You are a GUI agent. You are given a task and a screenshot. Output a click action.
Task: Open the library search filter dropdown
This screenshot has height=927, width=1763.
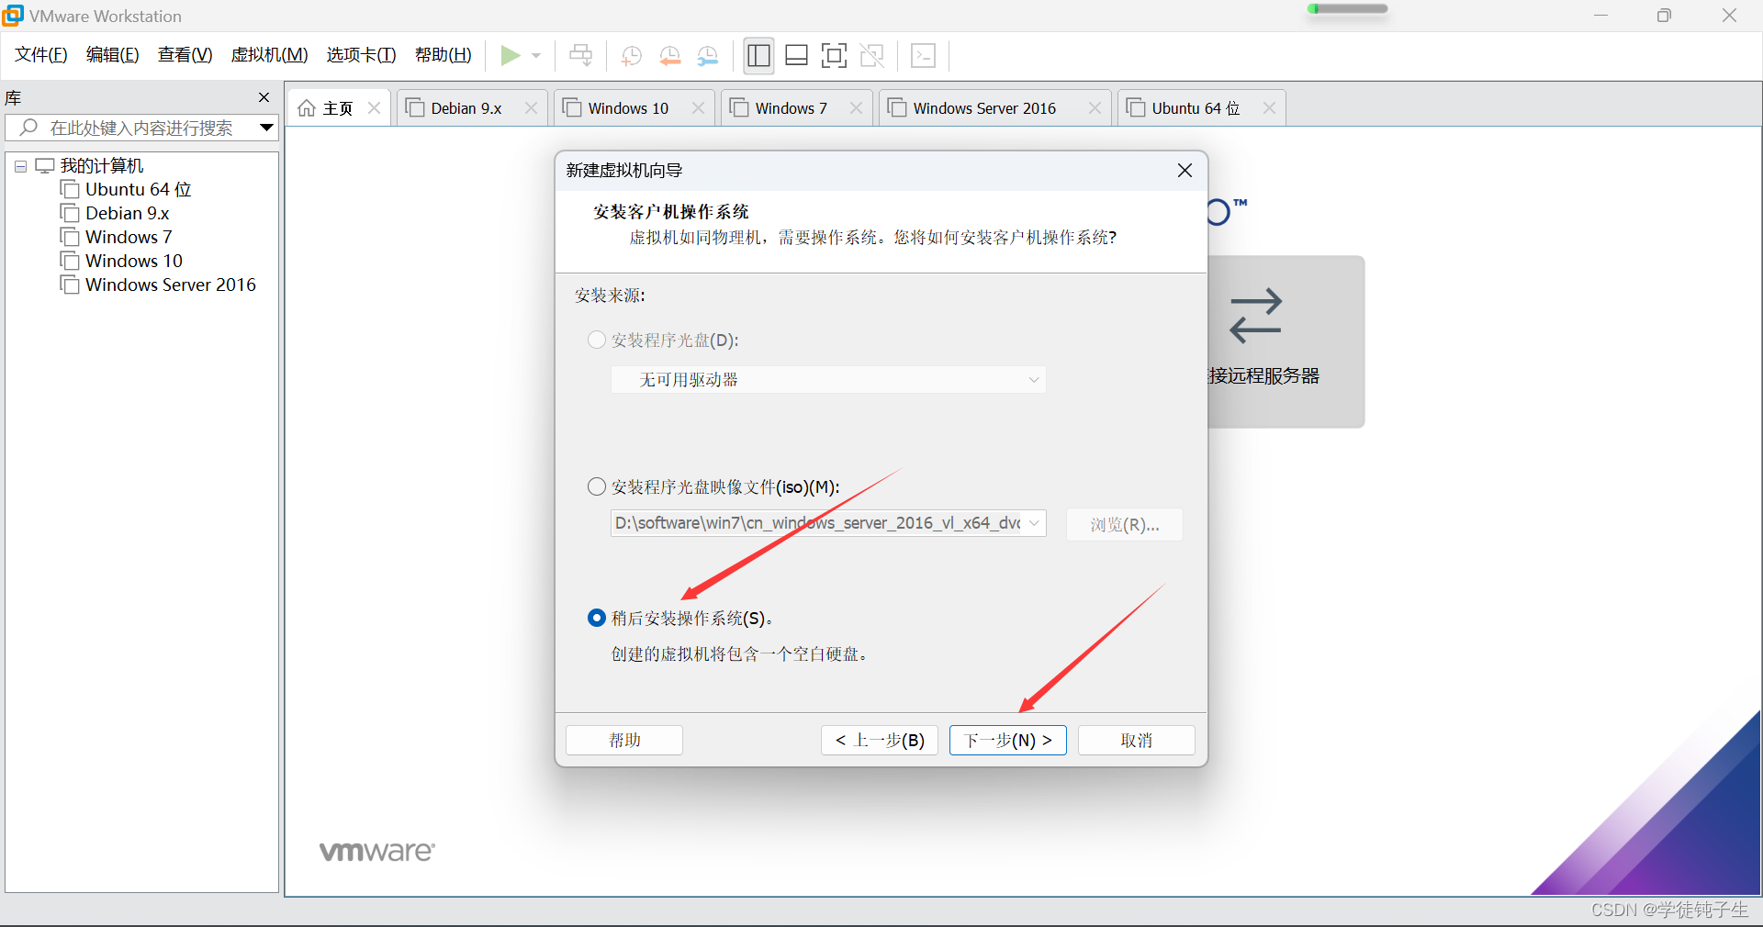pos(266,128)
